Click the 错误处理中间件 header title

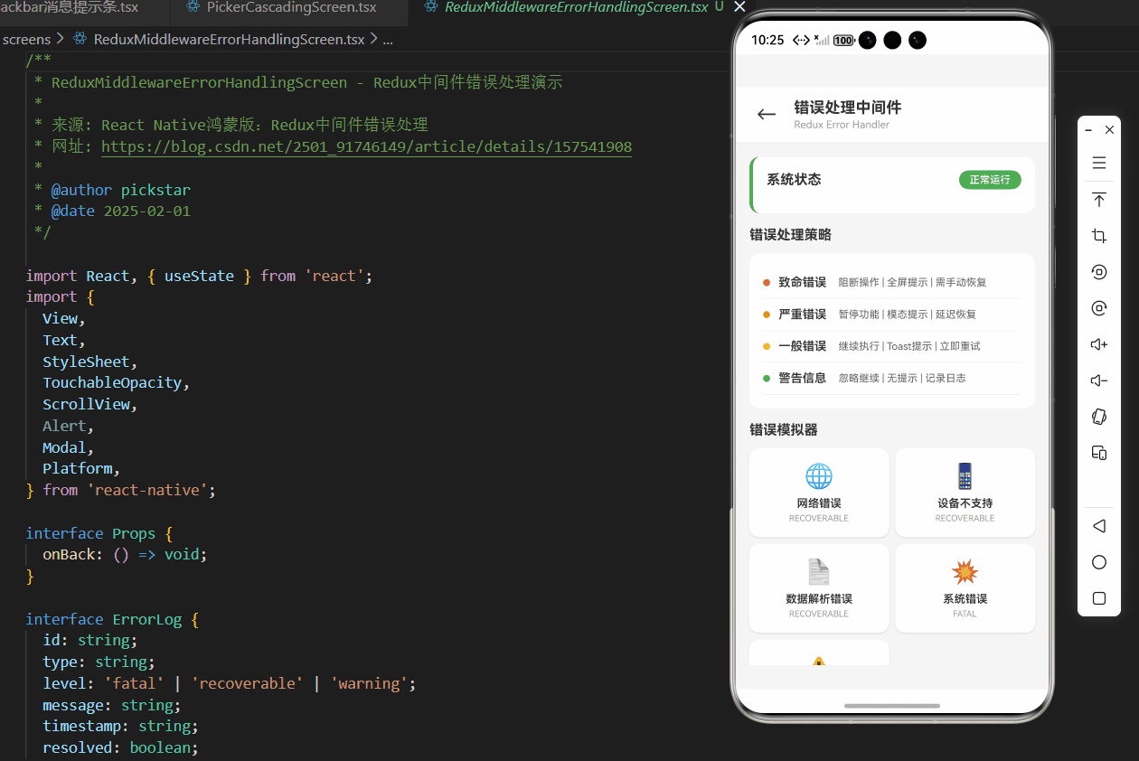tap(847, 108)
